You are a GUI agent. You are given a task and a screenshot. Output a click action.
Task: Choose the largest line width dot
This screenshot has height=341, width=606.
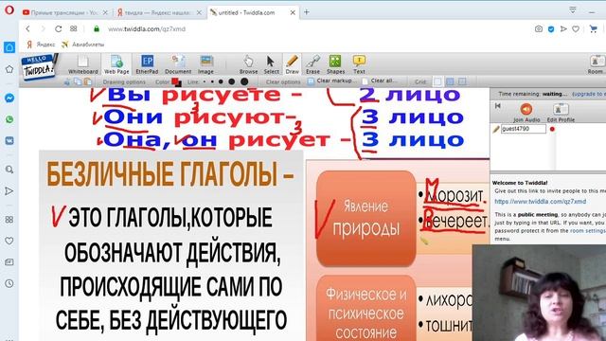click(244, 81)
